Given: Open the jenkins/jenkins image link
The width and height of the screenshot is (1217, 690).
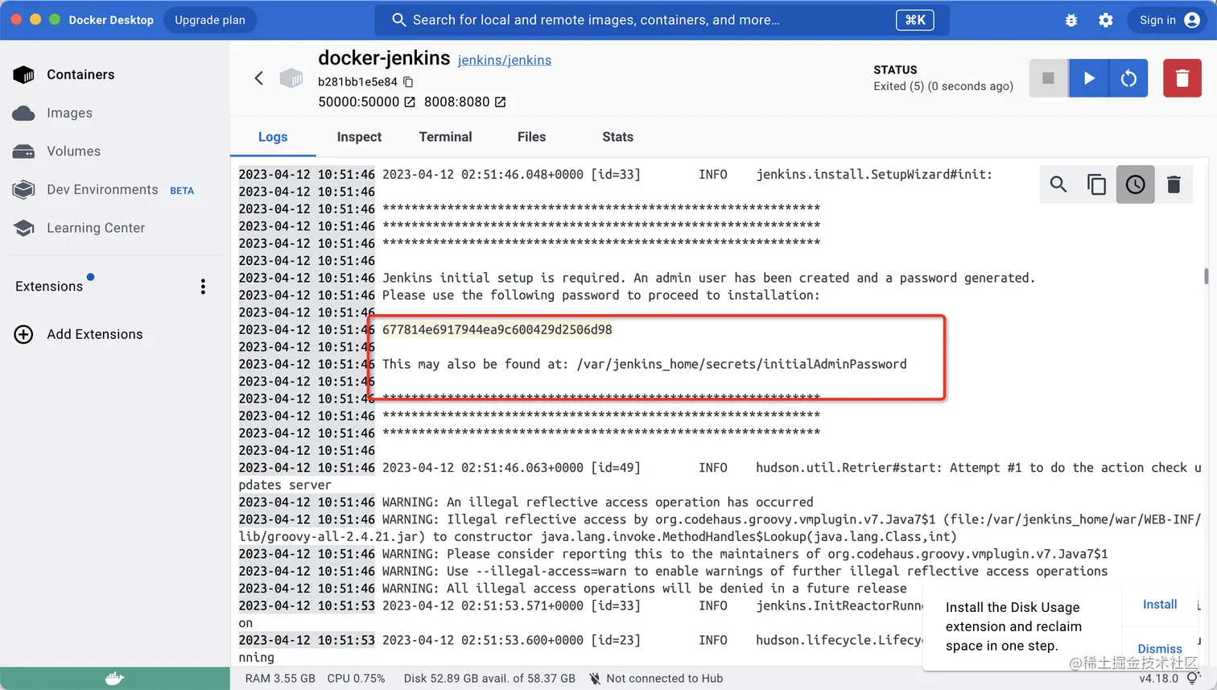Looking at the screenshot, I should point(505,60).
